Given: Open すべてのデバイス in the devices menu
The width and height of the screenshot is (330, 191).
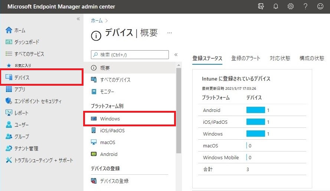Looking at the screenshot, I should click(115, 80).
